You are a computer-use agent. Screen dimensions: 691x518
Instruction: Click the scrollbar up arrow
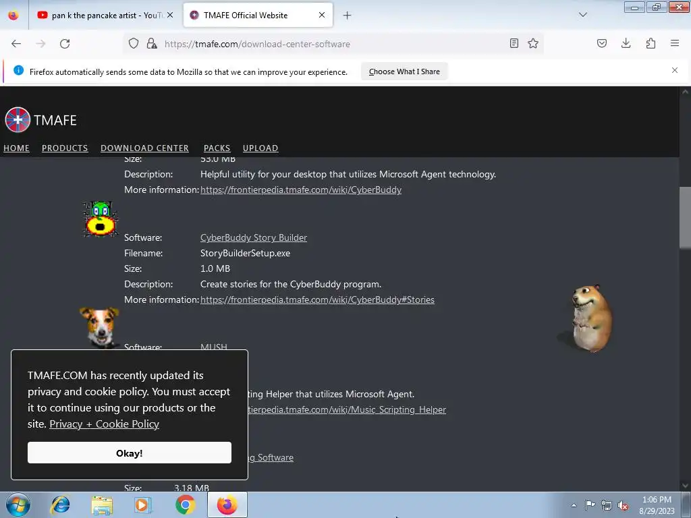tap(685, 92)
